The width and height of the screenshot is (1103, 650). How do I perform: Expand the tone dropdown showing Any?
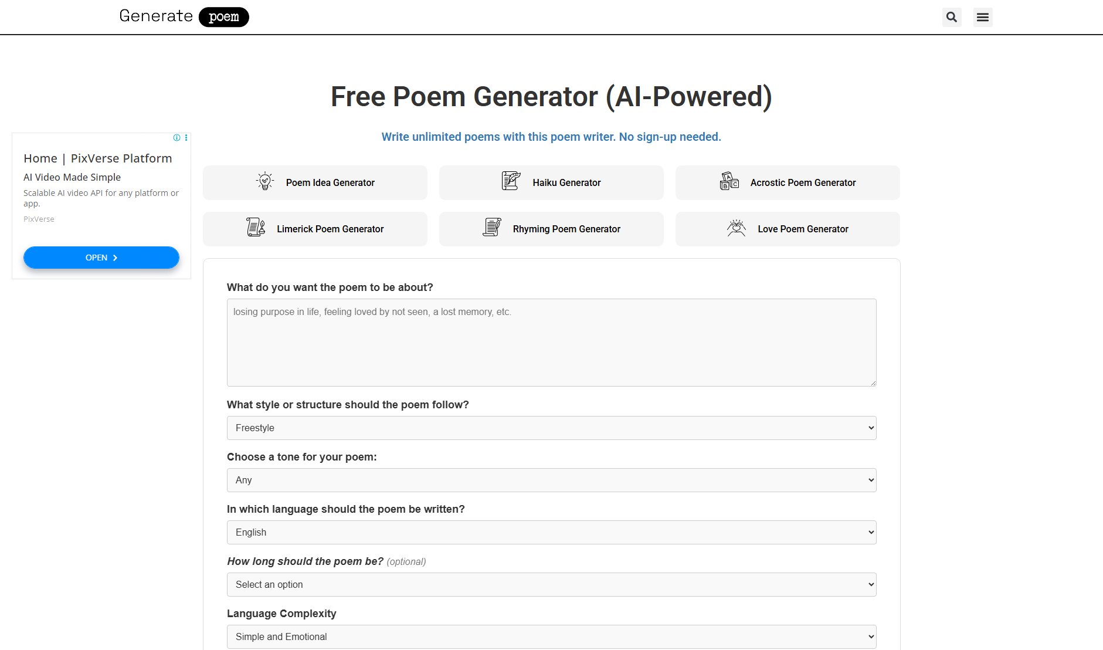click(551, 480)
